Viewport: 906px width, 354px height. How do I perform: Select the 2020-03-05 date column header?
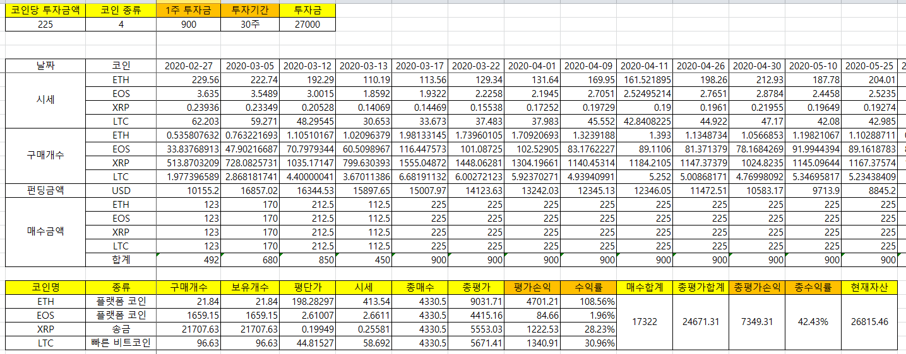tap(249, 66)
